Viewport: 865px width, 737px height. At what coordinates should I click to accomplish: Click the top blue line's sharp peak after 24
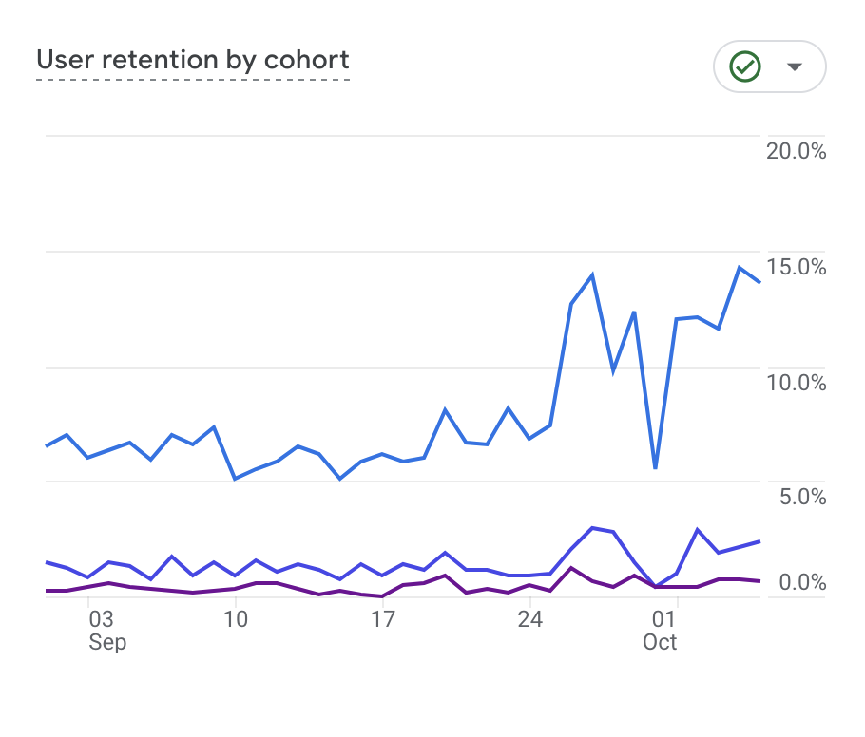592,275
